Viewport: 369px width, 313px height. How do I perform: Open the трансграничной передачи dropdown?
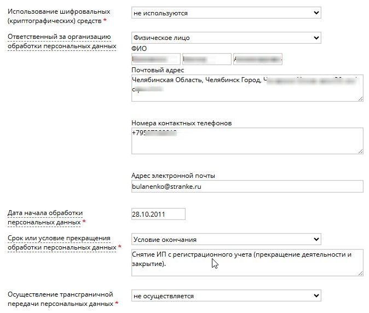(x=226, y=296)
